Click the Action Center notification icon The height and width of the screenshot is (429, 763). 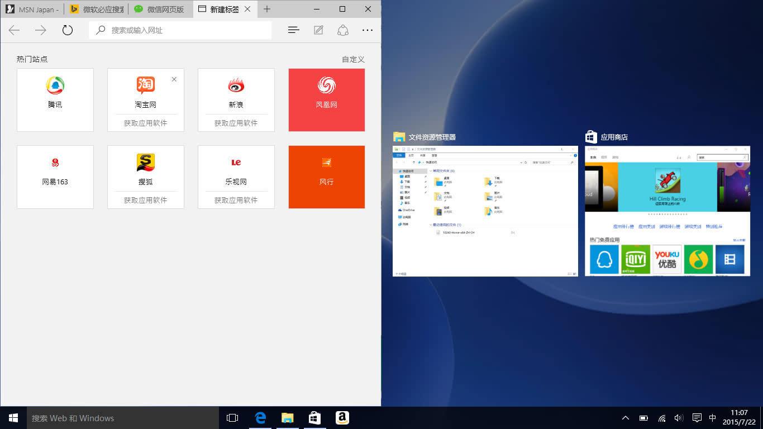697,418
